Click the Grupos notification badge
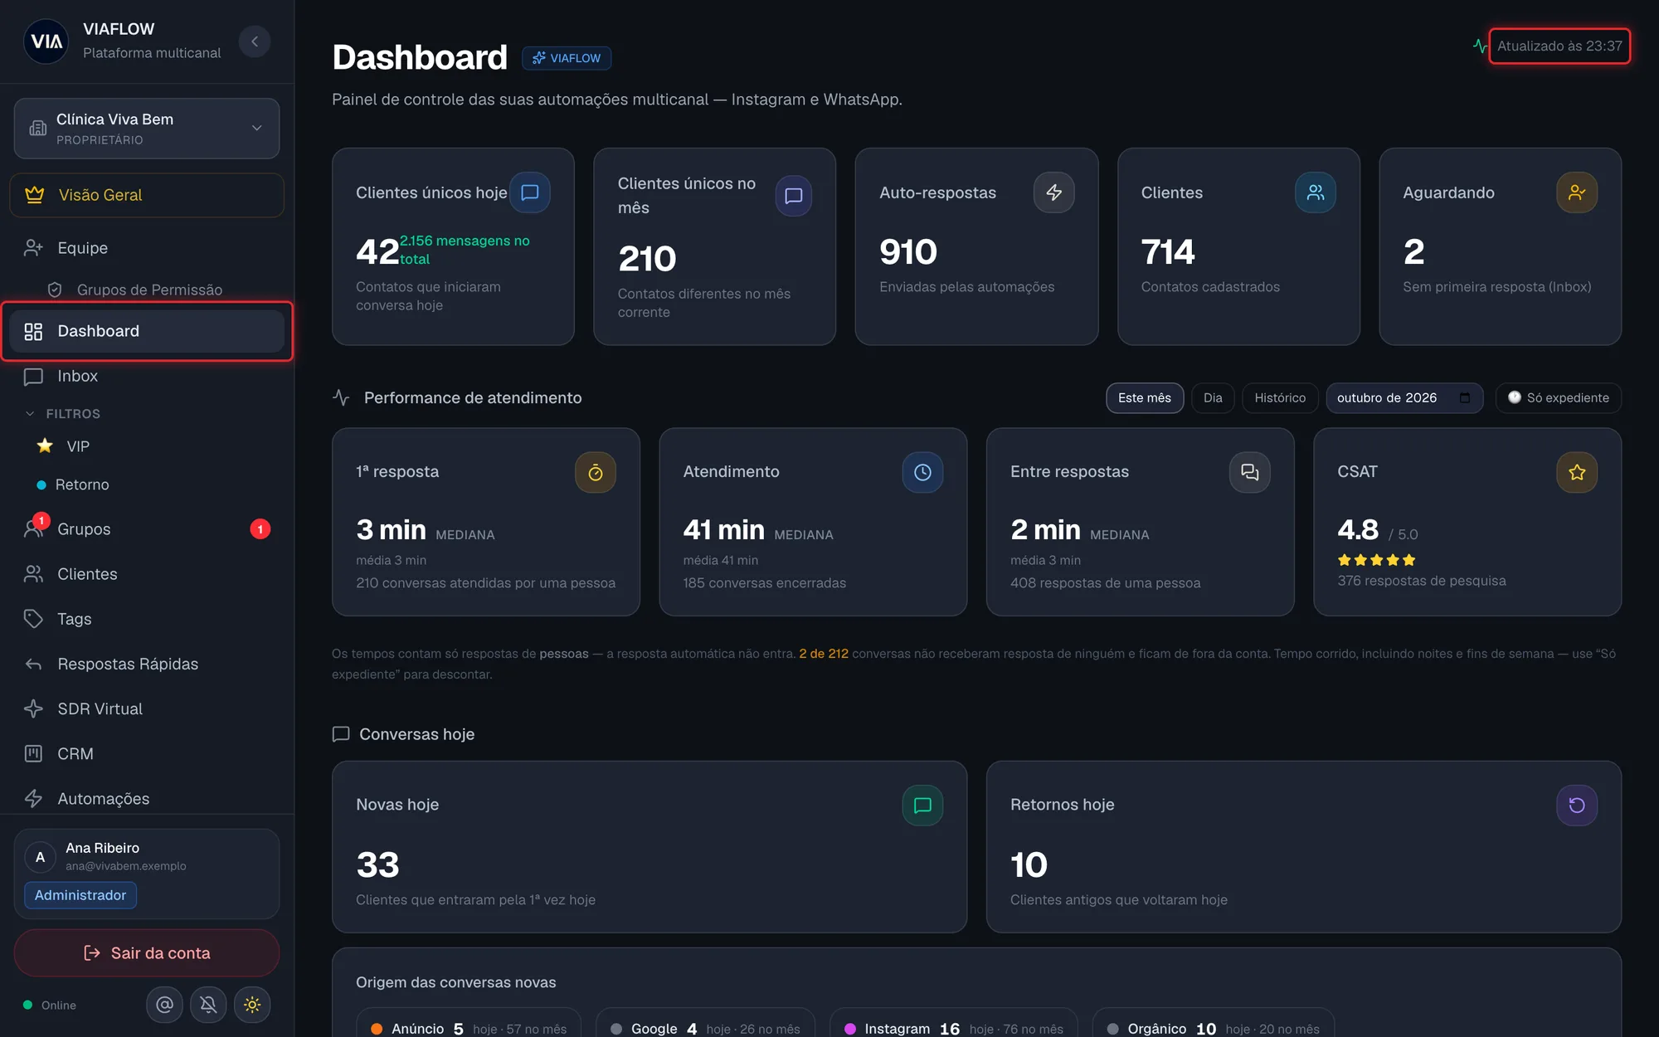1659x1037 pixels. coord(260,529)
